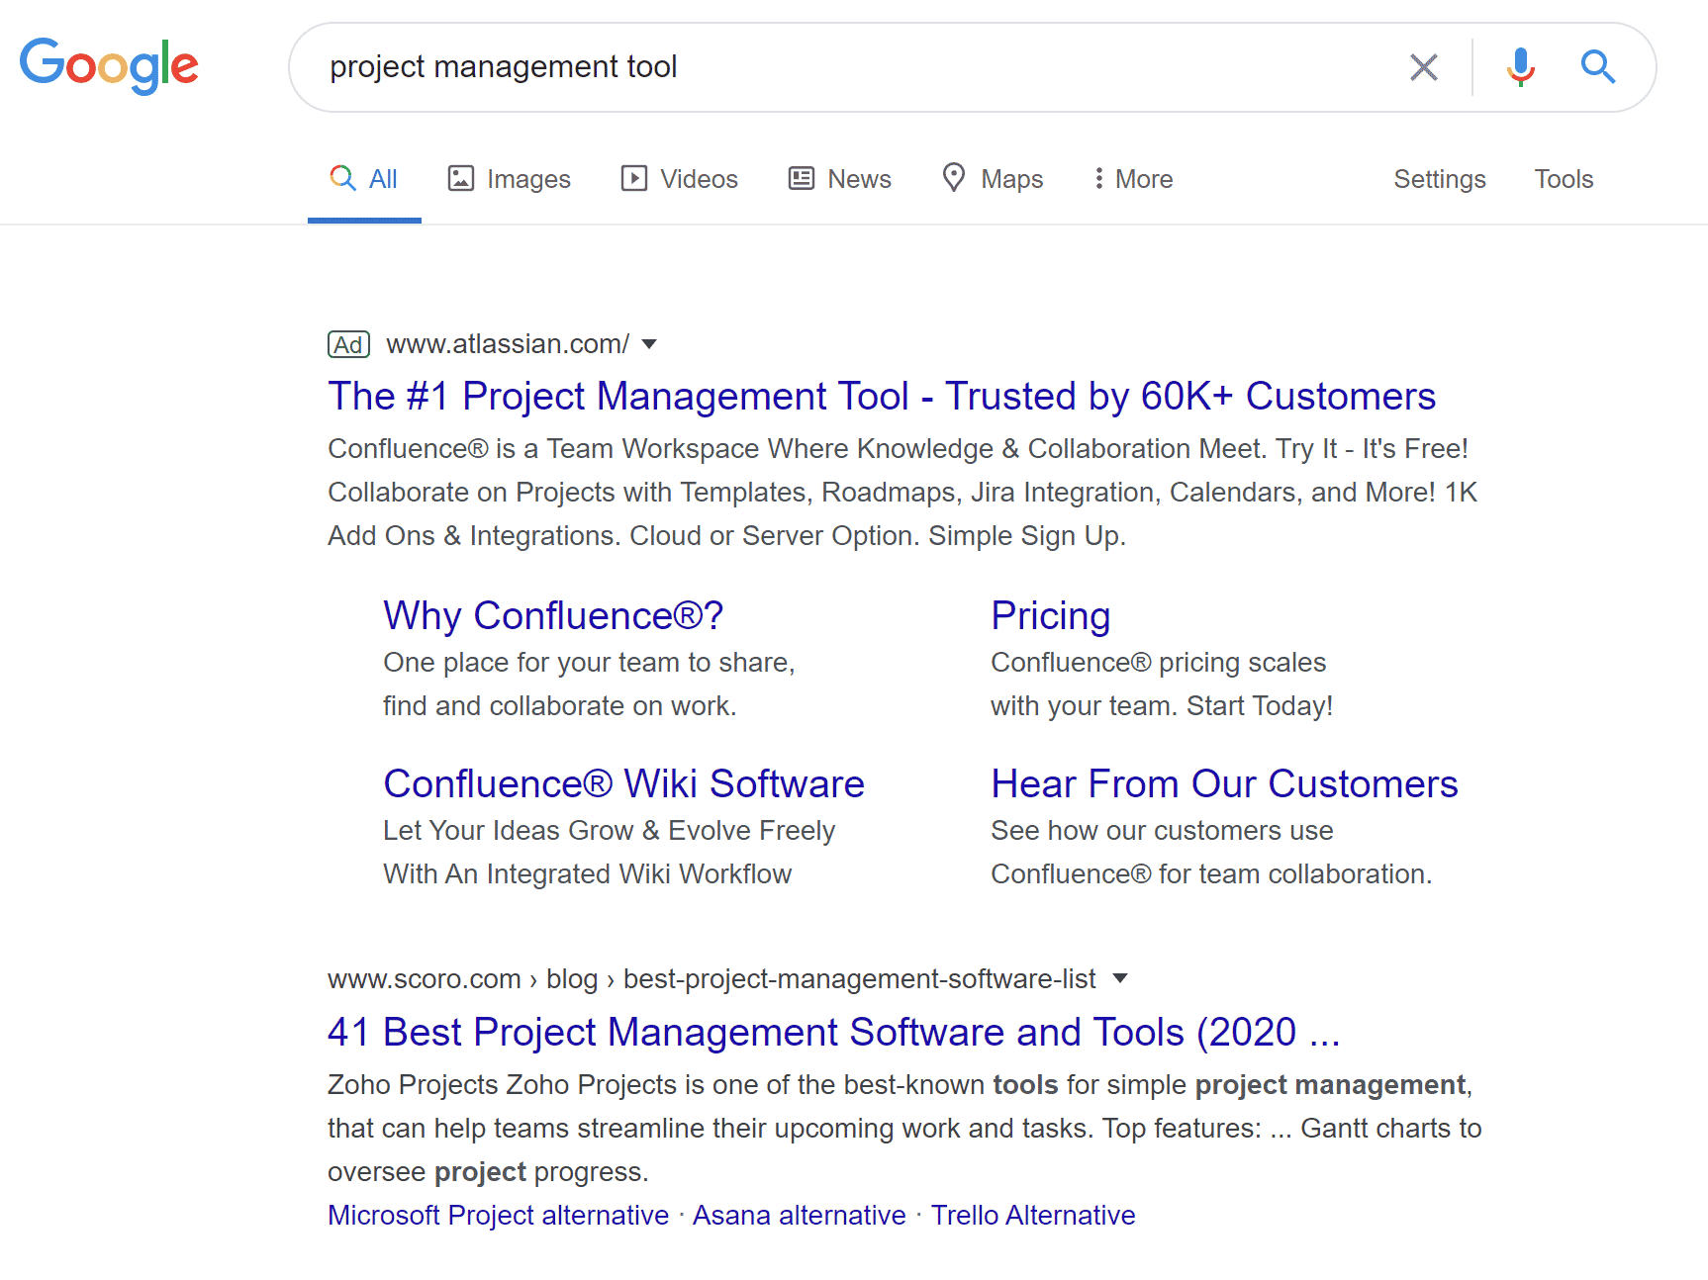
Task: Click the blue magnifying glass search button
Action: point(1597,67)
